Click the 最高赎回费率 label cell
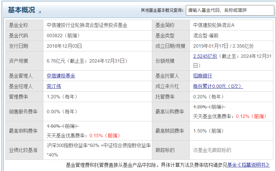This screenshot has width=276, height=171. tap(171, 131)
